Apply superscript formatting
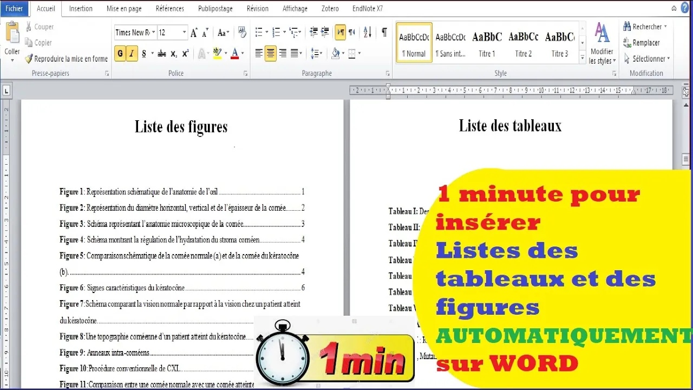This screenshot has height=390, width=693. point(185,54)
